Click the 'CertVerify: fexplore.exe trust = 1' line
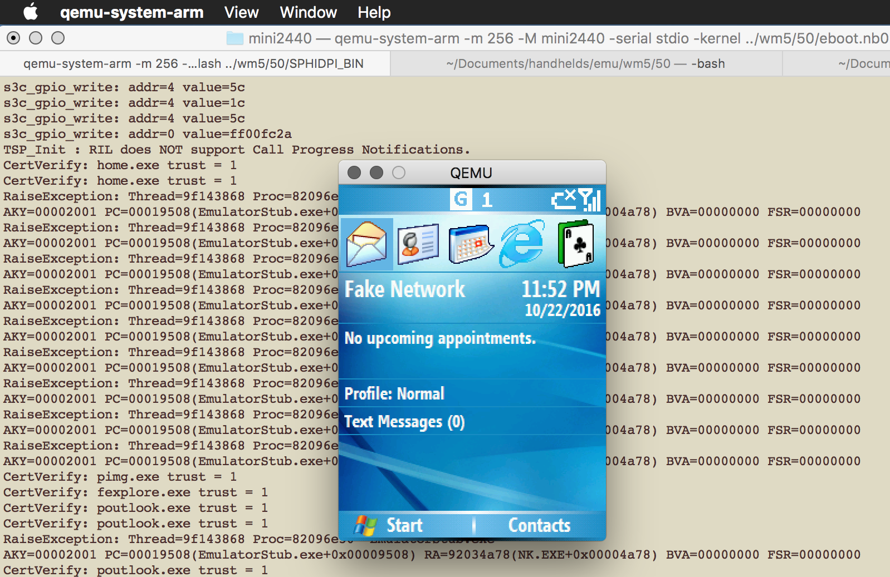Image resolution: width=890 pixels, height=577 pixels. 135,492
